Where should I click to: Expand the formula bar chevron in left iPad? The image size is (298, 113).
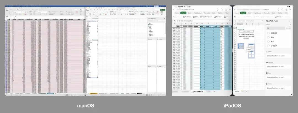[229, 21]
